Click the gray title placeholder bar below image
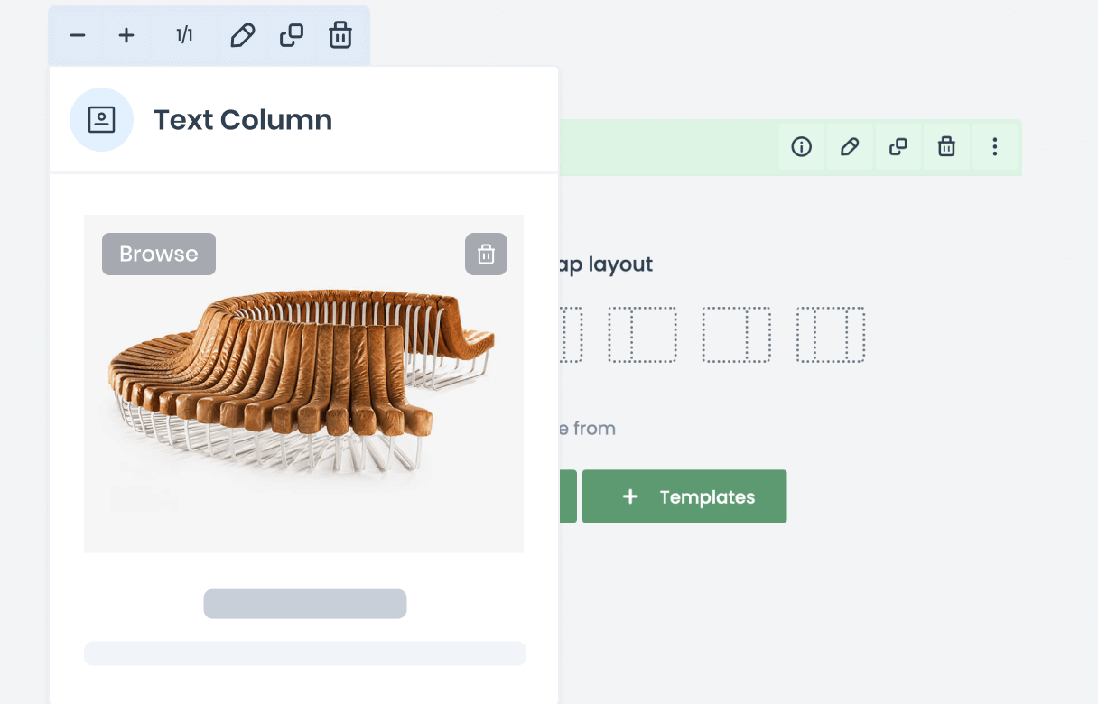This screenshot has height=704, width=1098. (x=305, y=604)
